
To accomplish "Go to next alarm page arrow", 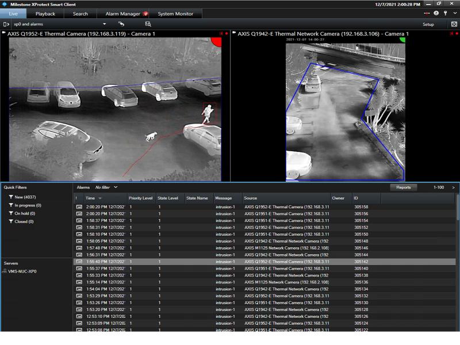I will (x=453, y=187).
